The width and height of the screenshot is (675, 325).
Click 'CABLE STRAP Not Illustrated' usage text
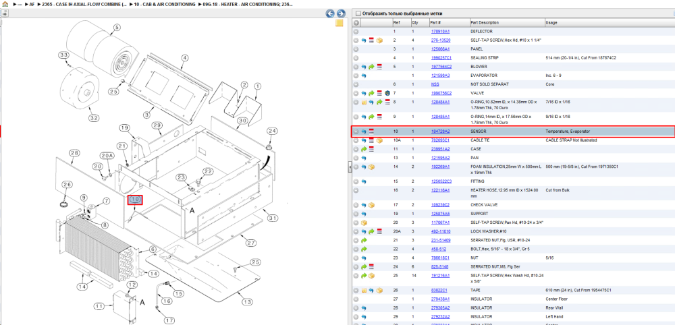pos(572,140)
